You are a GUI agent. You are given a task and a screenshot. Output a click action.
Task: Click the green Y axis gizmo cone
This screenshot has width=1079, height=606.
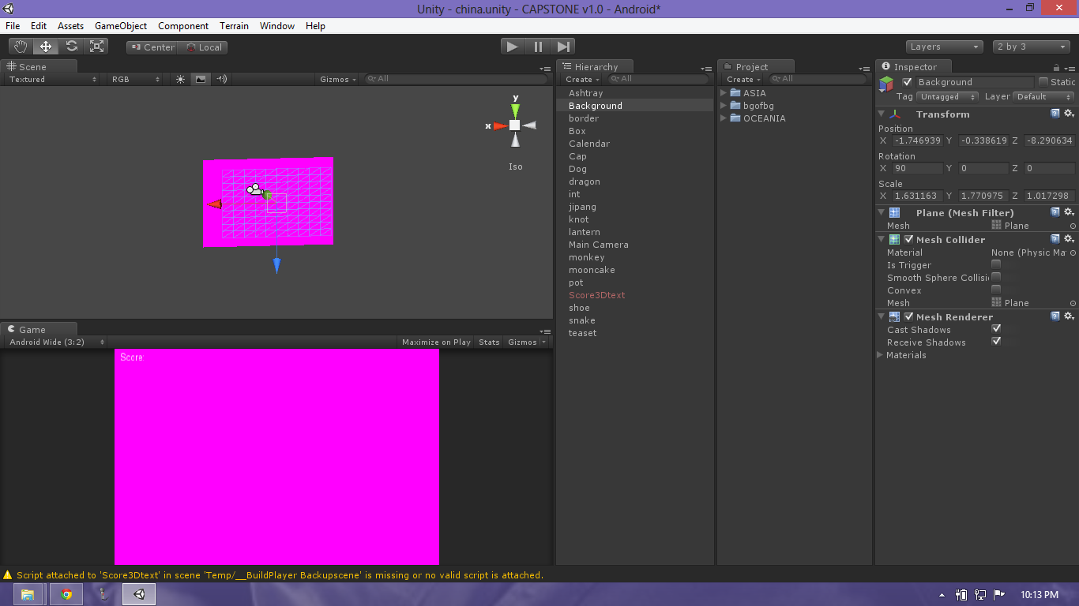click(x=515, y=109)
